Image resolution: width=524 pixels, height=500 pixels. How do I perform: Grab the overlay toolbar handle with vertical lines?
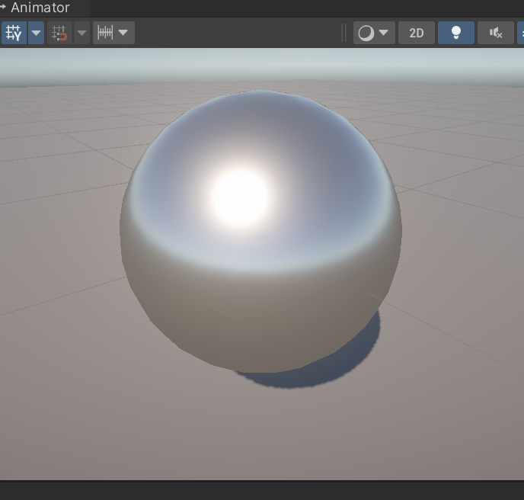pos(344,33)
